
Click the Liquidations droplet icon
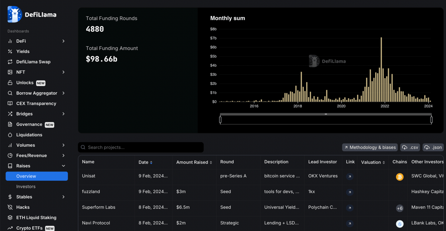[10, 135]
